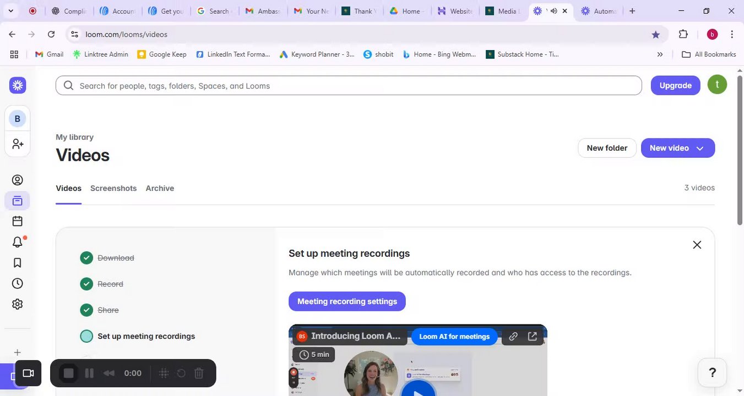
Task: Switch to the Archive tab
Action: pos(160,188)
